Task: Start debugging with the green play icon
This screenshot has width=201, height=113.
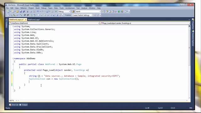Action: pyautogui.click(x=56, y=12)
